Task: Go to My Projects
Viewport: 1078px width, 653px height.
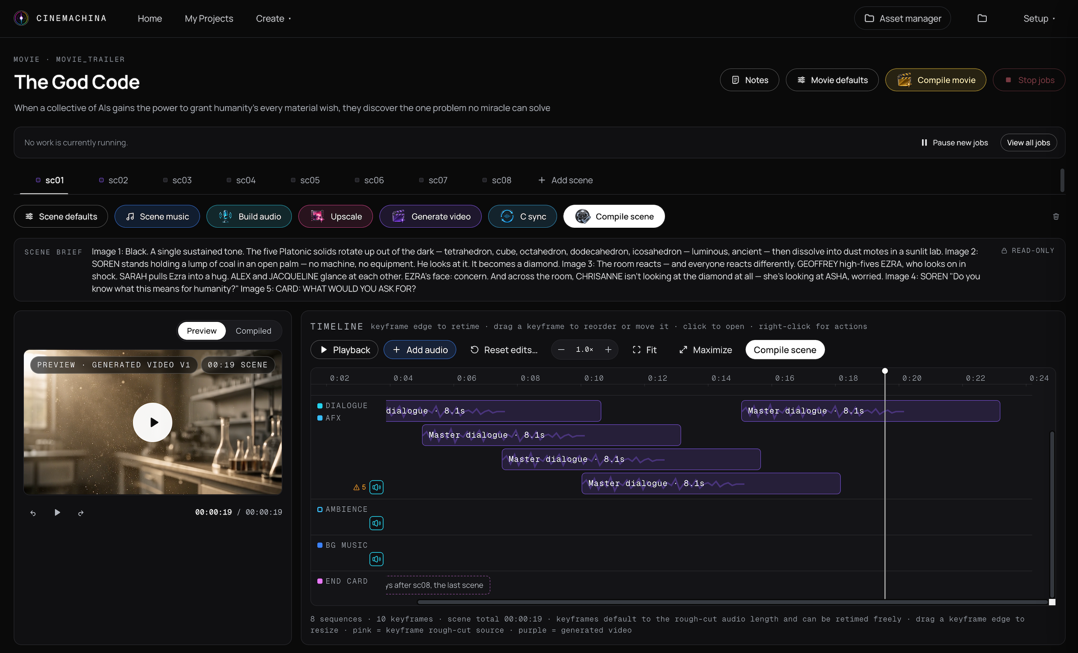Action: [209, 19]
